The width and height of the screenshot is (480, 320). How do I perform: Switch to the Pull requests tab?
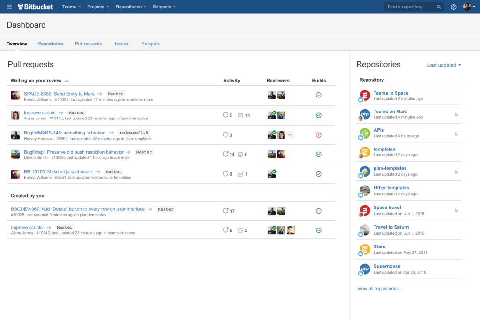(x=88, y=44)
